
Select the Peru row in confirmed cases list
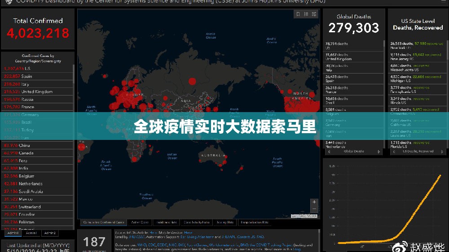coord(37,161)
